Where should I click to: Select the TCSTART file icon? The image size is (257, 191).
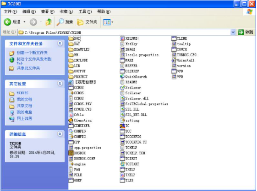(122, 164)
